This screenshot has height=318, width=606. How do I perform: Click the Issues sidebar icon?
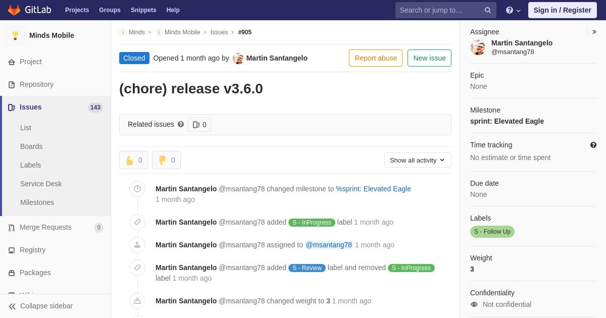(x=12, y=108)
